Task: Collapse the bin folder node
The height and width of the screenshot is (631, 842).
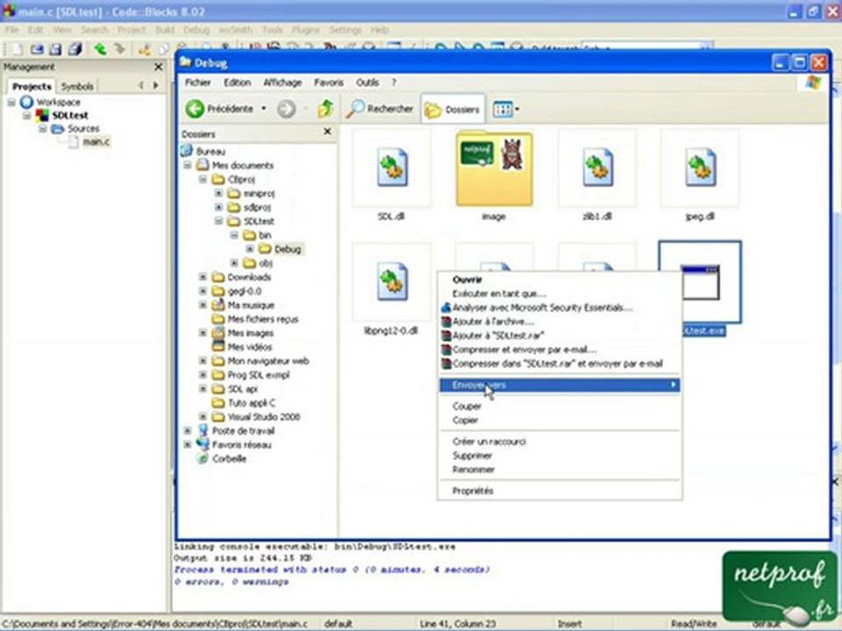Action: [x=234, y=235]
